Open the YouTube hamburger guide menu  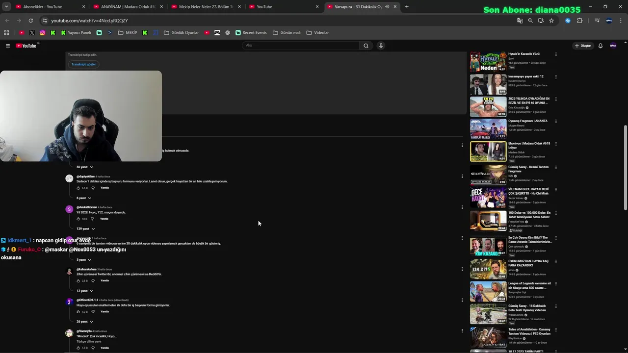8,46
